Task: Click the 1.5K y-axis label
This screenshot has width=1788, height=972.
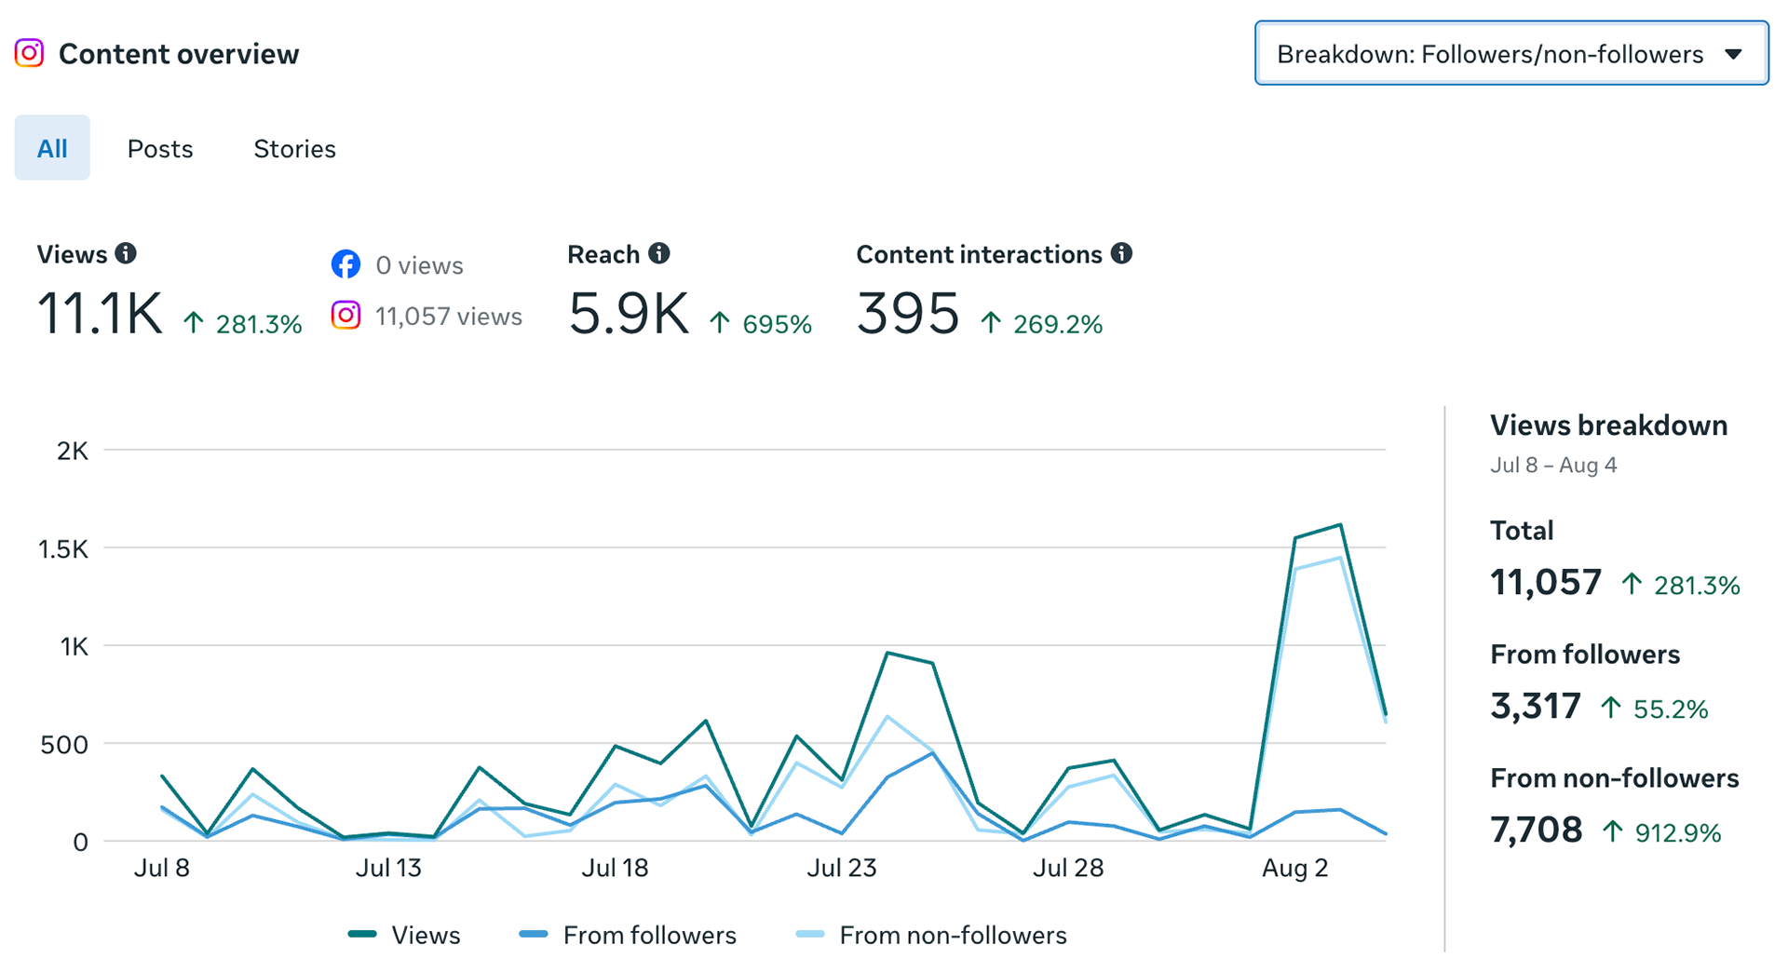Action: tap(63, 549)
